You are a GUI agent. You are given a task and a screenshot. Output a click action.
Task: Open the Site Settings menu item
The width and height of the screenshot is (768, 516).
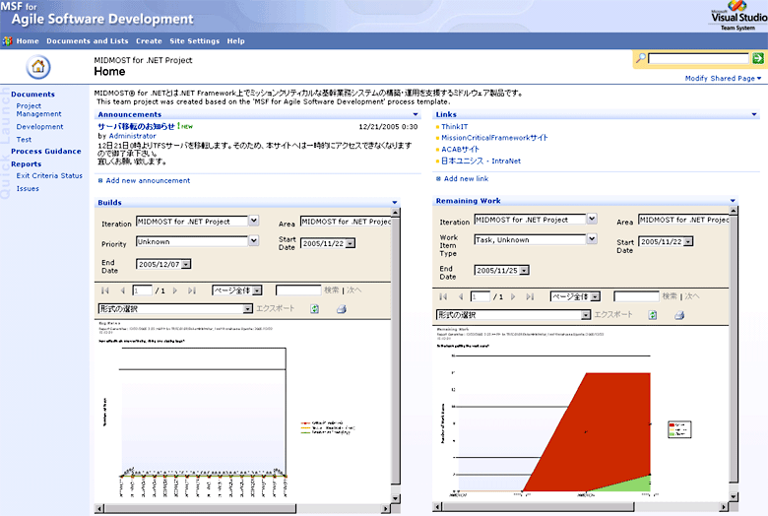[x=194, y=41]
